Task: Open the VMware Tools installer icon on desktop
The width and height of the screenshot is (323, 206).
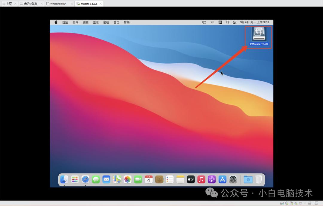Action: pyautogui.click(x=258, y=34)
